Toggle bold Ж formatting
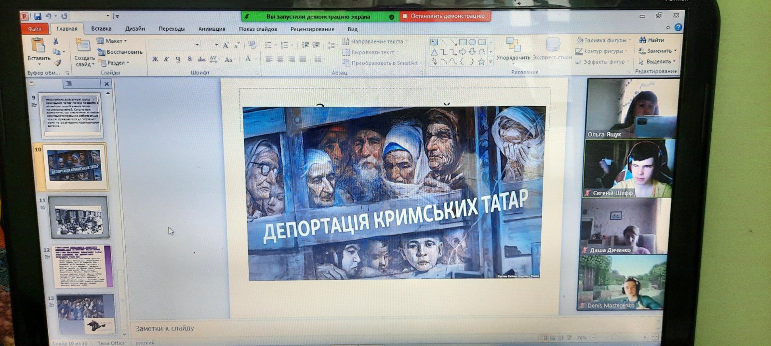Image resolution: width=771 pixels, height=346 pixels. 155,59
